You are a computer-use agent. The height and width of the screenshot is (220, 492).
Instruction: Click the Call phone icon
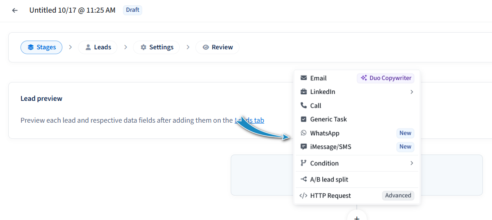tap(304, 106)
